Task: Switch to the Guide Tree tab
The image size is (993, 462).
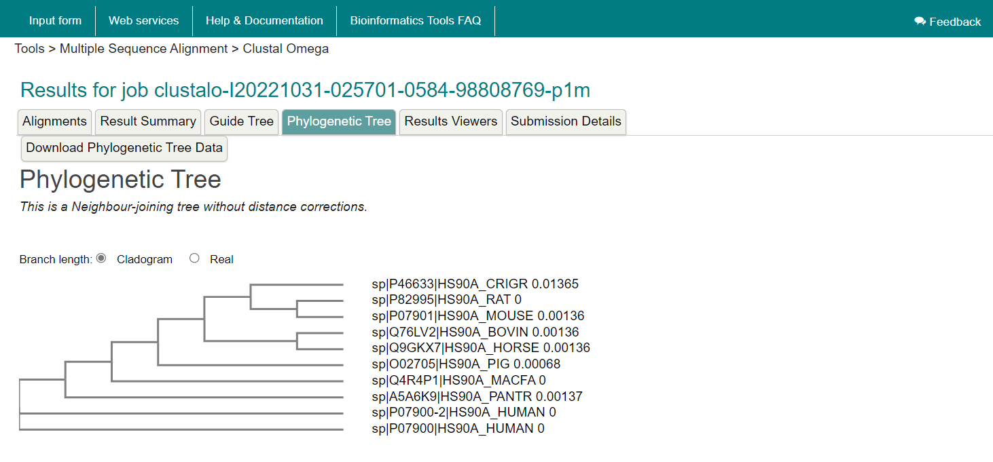Action: pyautogui.click(x=242, y=121)
